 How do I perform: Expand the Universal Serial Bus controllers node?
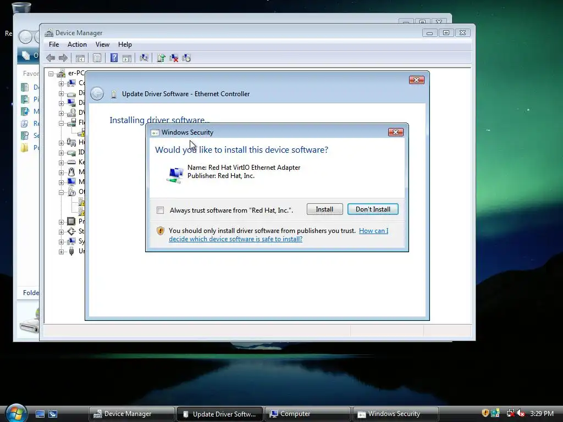click(x=61, y=251)
